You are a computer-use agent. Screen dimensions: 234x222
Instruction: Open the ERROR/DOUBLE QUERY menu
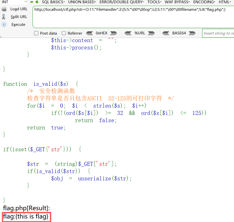tap(122, 2)
